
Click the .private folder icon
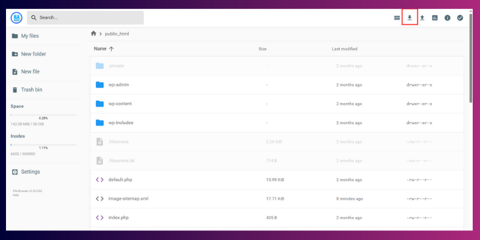[100, 66]
